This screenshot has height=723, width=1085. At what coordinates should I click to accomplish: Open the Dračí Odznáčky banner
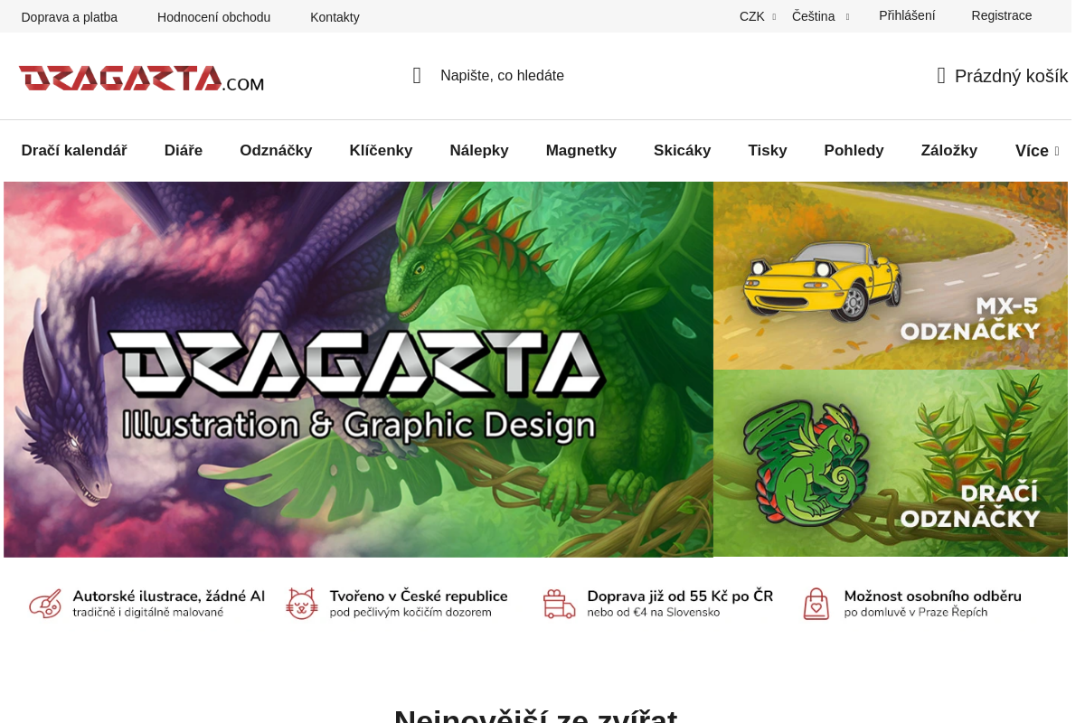tap(891, 463)
